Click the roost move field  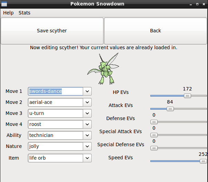point(56,124)
